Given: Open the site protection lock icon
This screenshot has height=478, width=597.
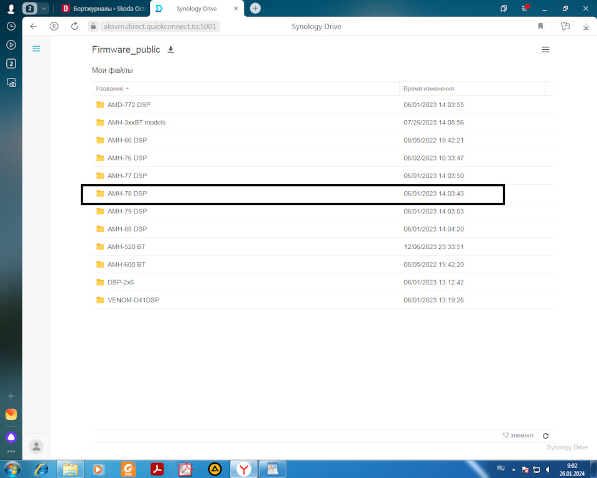Looking at the screenshot, I should pyautogui.click(x=93, y=26).
